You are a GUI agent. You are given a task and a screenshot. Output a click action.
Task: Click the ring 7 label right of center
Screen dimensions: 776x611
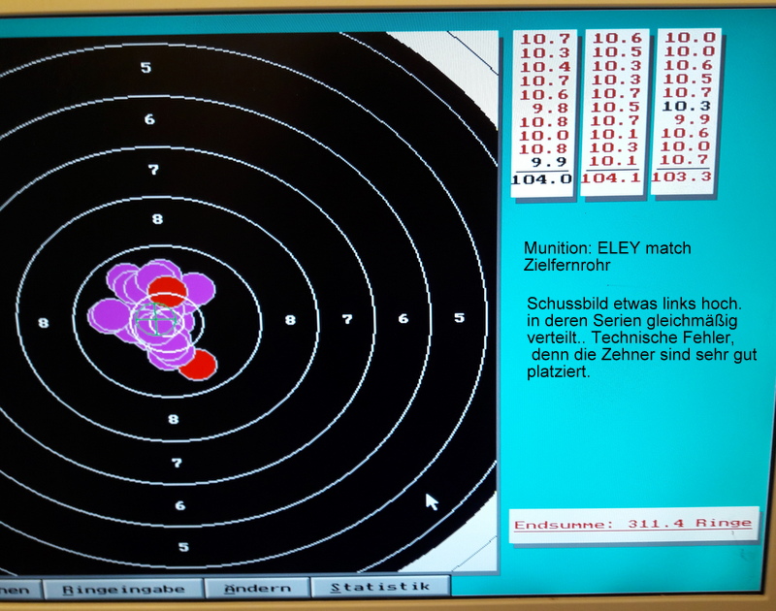pyautogui.click(x=347, y=319)
